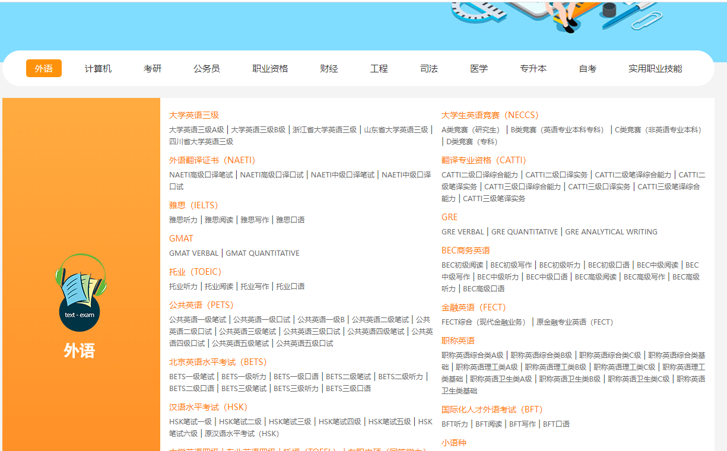Screen dimensions: 727x451
Task: Switch to the 计算机 category tab
Action: (97, 68)
